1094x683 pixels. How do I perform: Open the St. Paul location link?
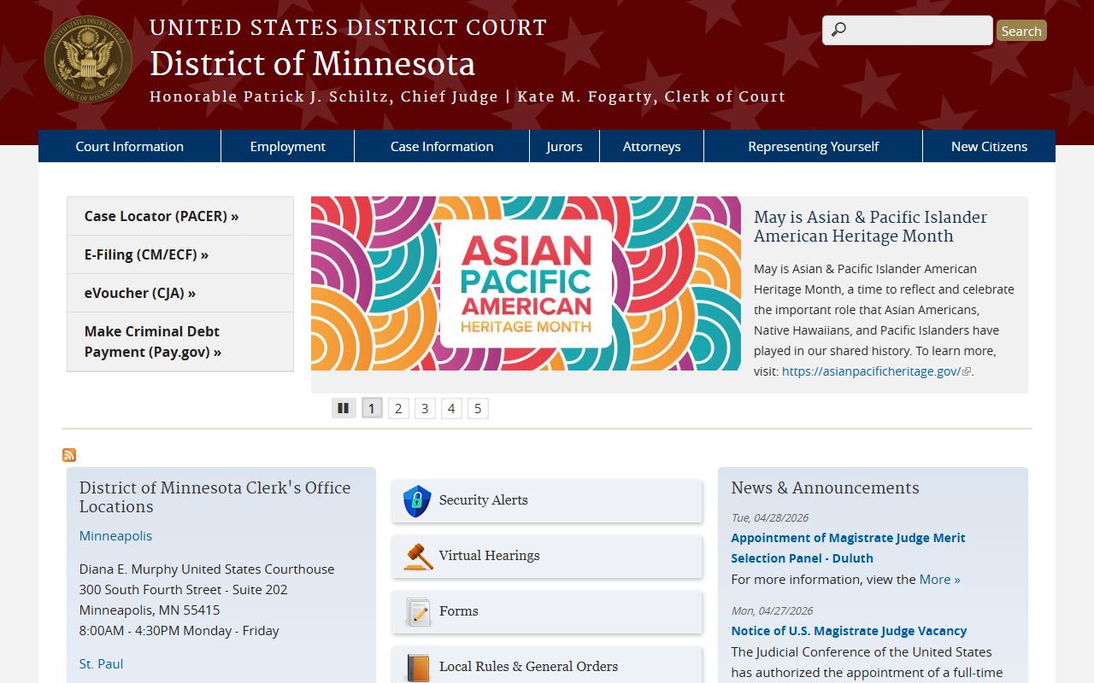[x=101, y=663]
